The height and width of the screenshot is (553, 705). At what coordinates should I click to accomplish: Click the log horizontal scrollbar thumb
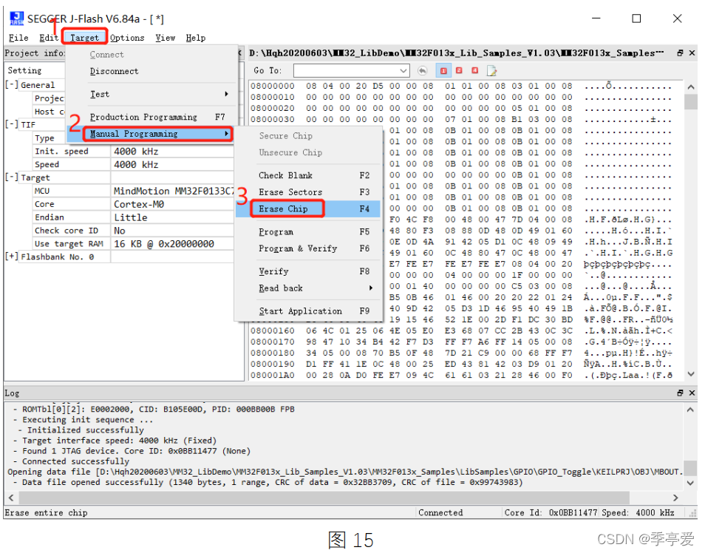click(324, 498)
